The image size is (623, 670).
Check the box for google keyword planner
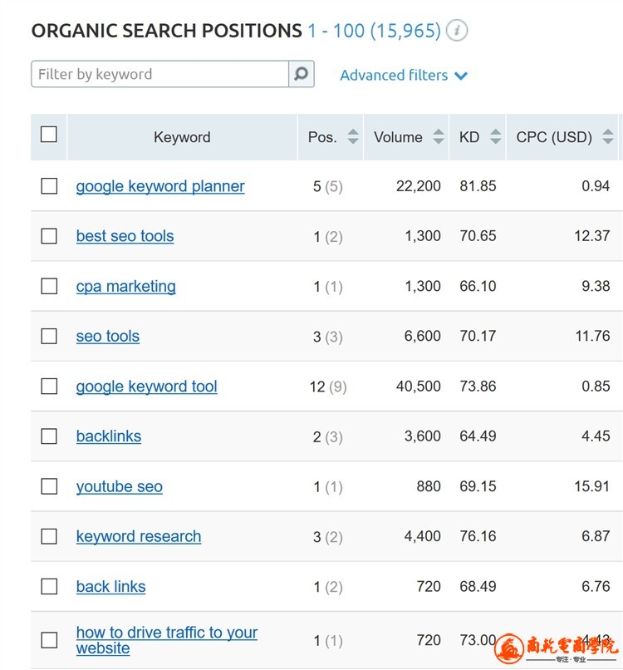point(49,186)
